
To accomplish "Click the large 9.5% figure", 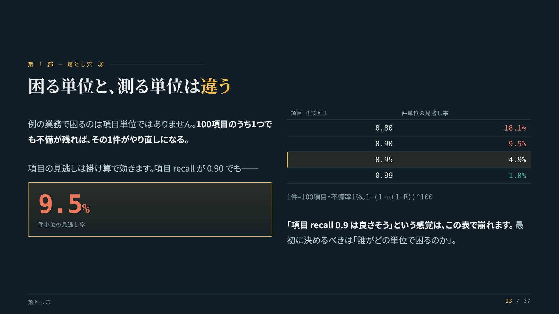I will [x=64, y=204].
